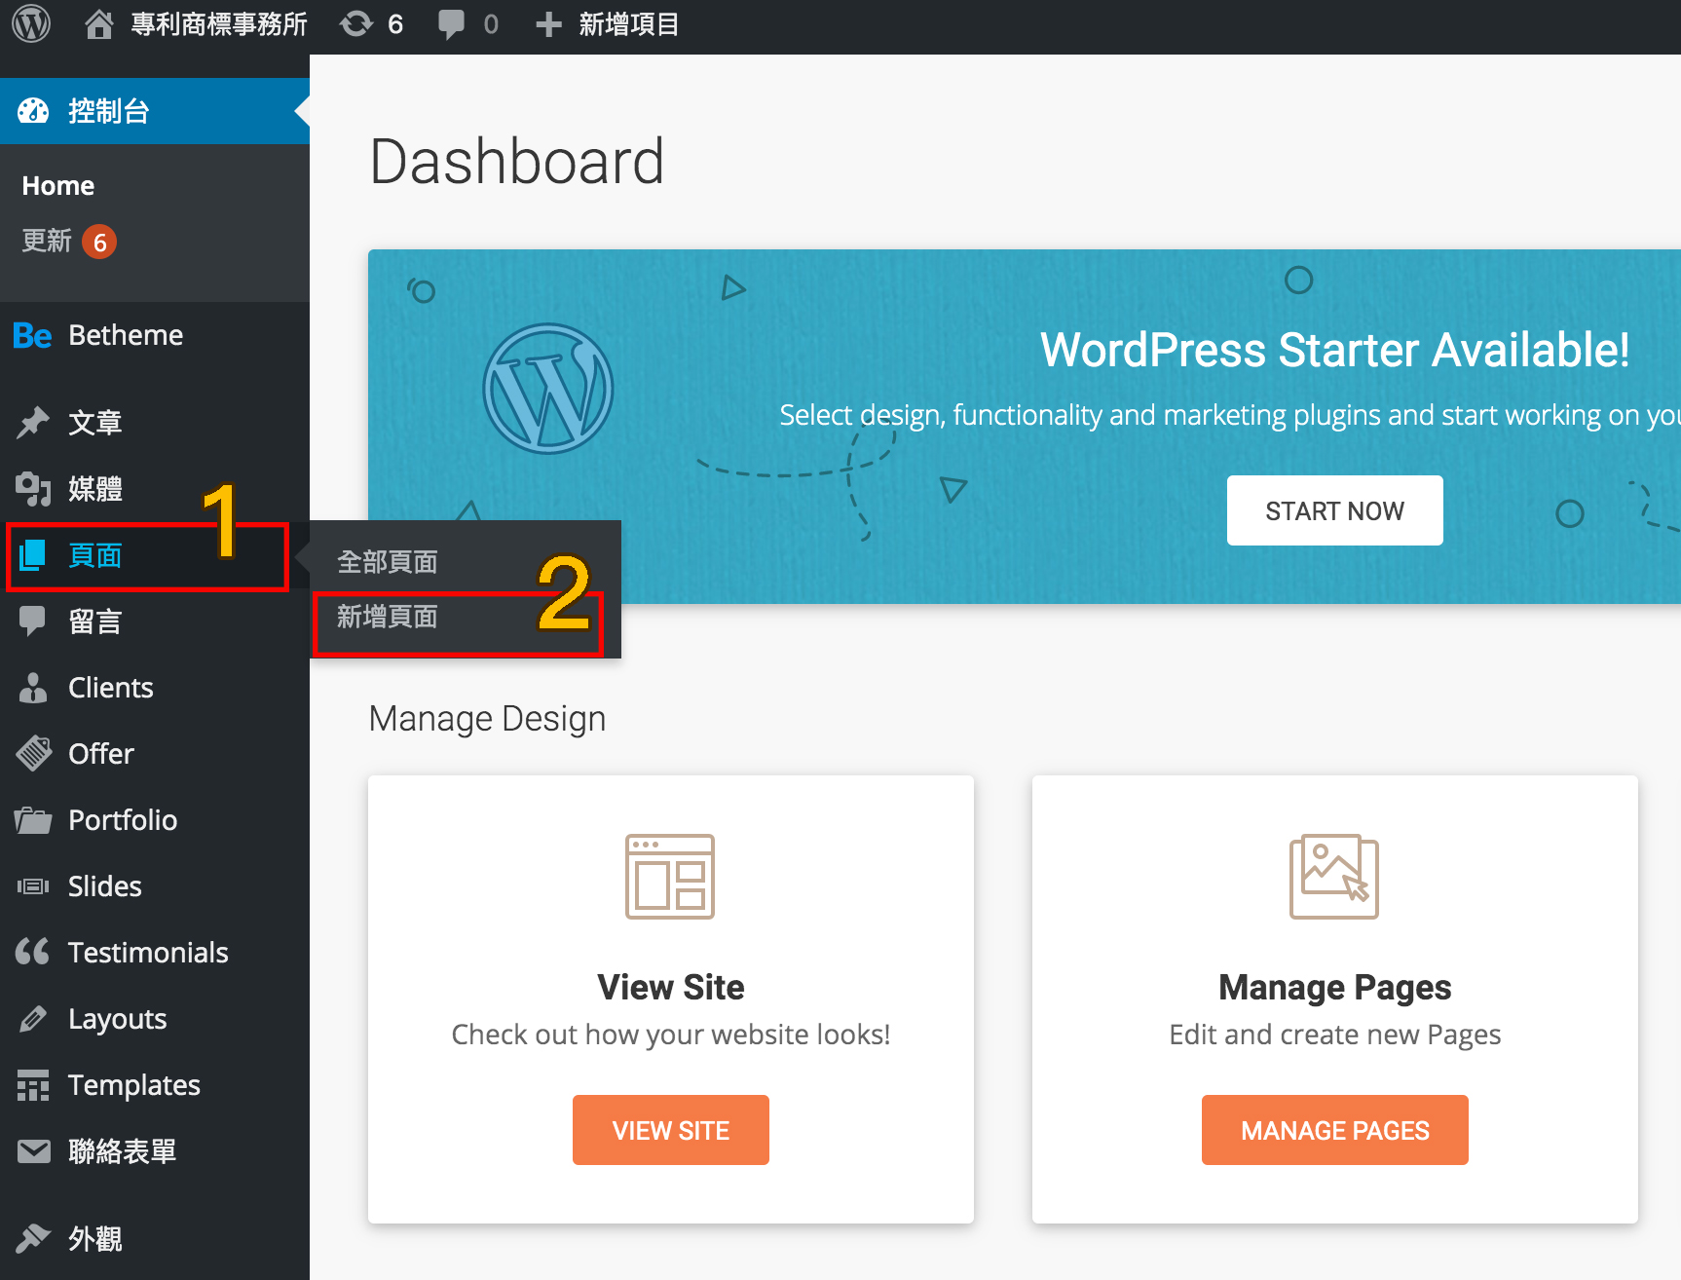Click the MANAGE PAGES button
The image size is (1681, 1280).
coord(1334,1129)
